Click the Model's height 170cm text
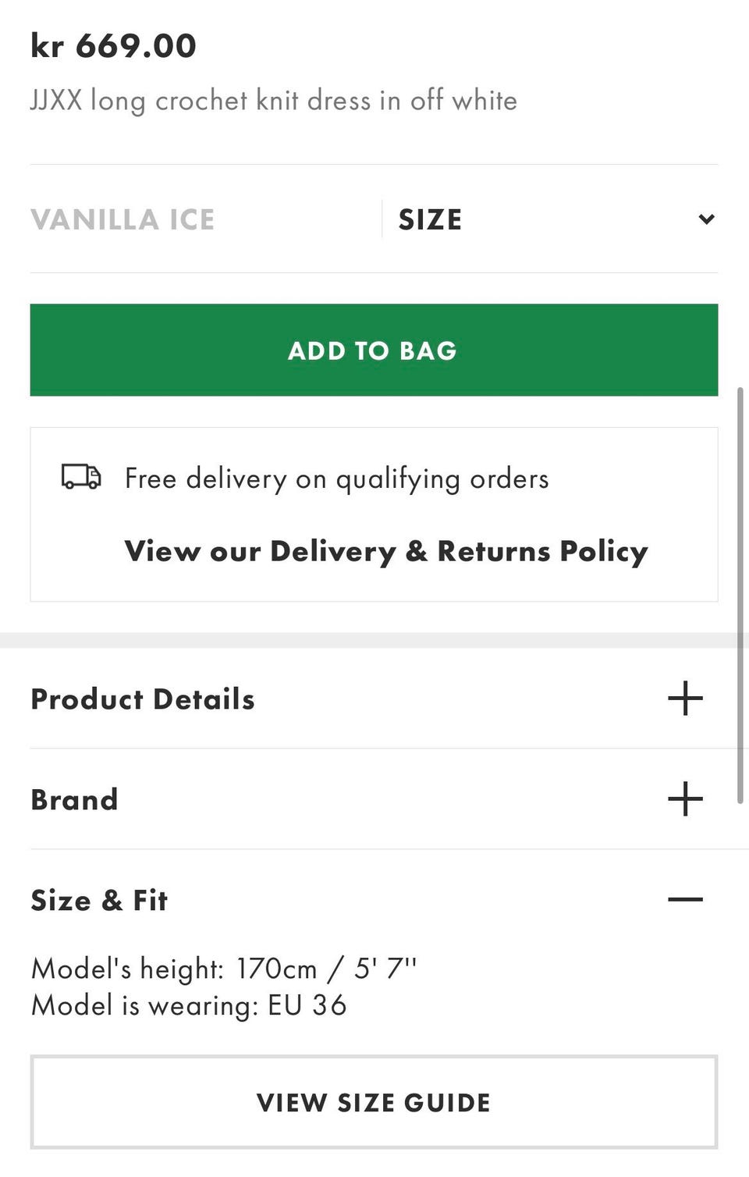Screen dimensions: 749x1177 224,969
